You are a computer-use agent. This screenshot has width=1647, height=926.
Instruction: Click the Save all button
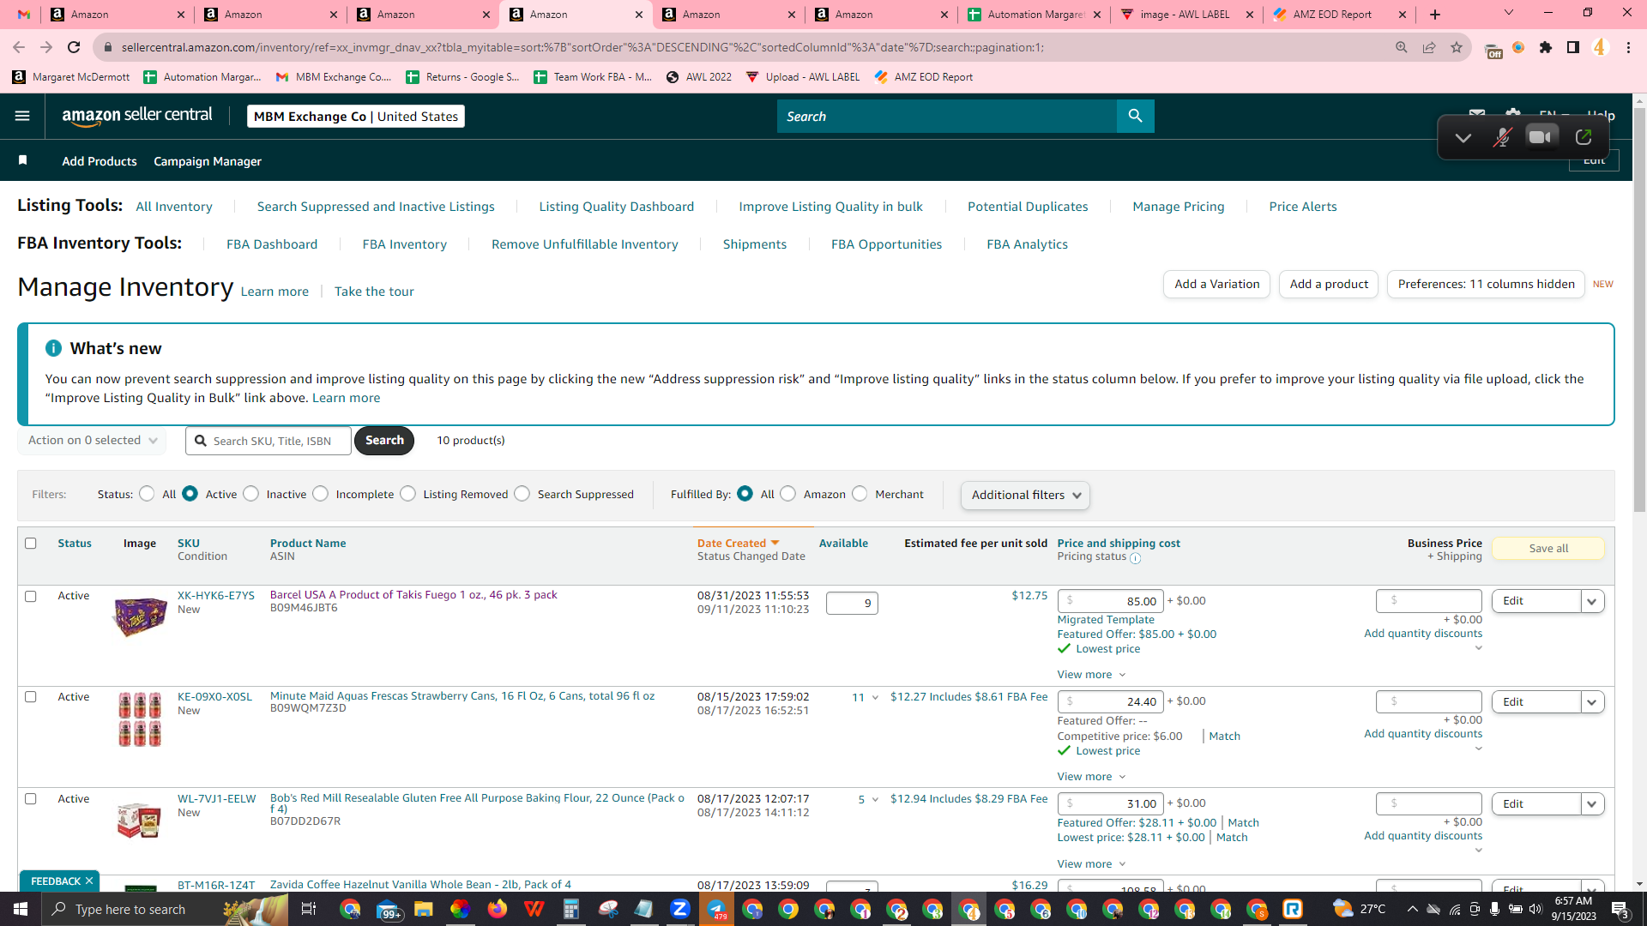coord(1548,549)
